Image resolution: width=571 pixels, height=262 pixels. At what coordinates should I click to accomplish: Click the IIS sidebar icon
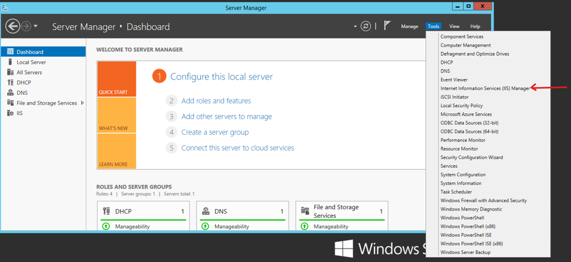point(10,113)
